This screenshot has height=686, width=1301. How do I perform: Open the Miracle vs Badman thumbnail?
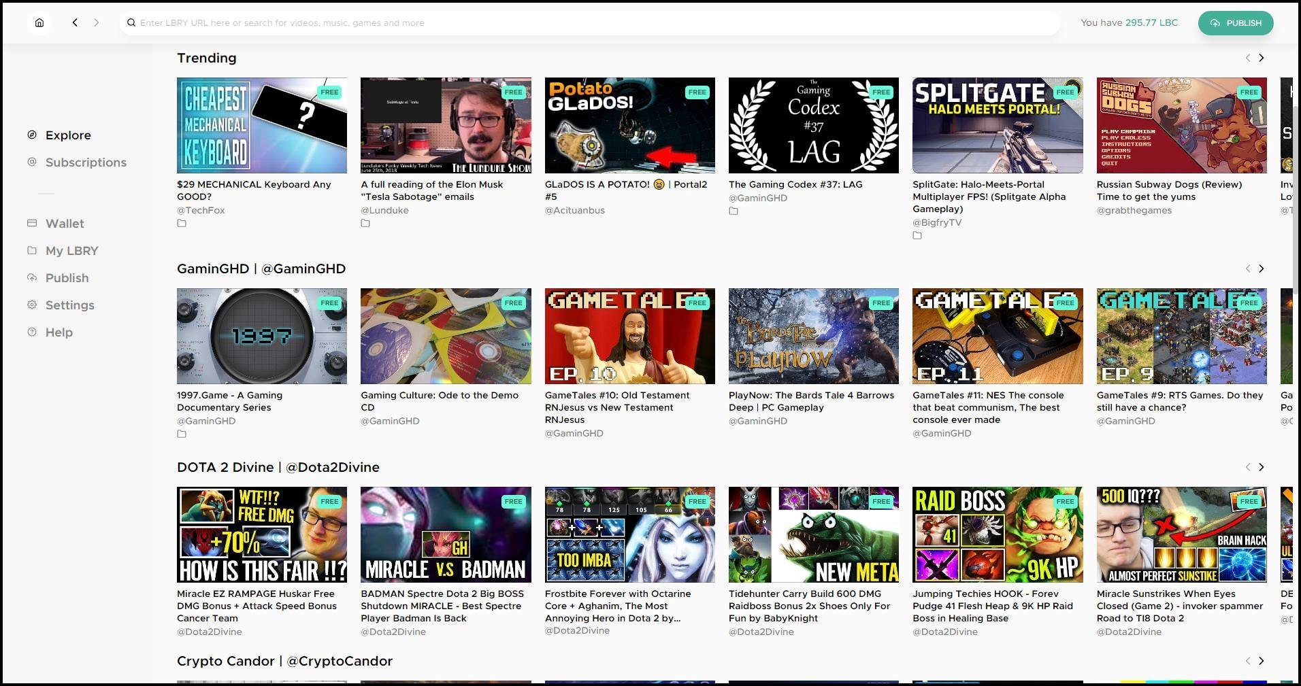446,534
